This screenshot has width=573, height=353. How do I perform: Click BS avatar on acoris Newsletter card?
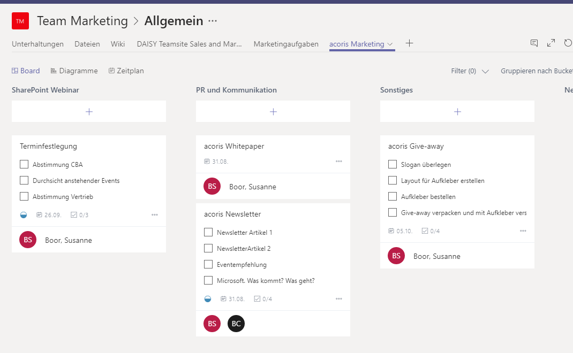pyautogui.click(x=212, y=324)
